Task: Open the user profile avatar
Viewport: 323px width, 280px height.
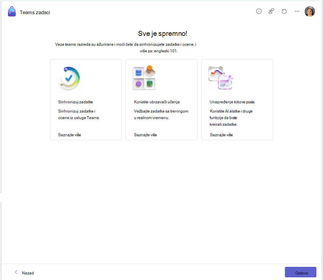Action: point(310,11)
